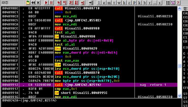The height and width of the screenshot is (107, 188).
Task: Open the Source window with the s button
Action: pyautogui.click(x=160, y=3)
